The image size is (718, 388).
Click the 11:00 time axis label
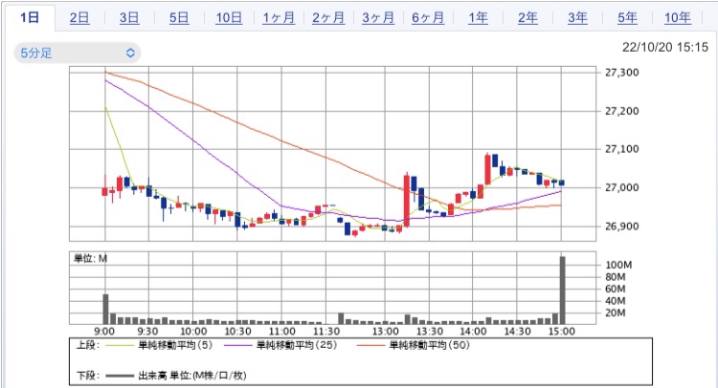(282, 332)
